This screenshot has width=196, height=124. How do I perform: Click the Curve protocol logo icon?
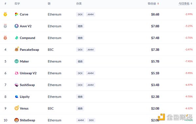16,14
